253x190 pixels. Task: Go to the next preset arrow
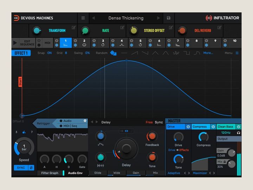pos(158,18)
